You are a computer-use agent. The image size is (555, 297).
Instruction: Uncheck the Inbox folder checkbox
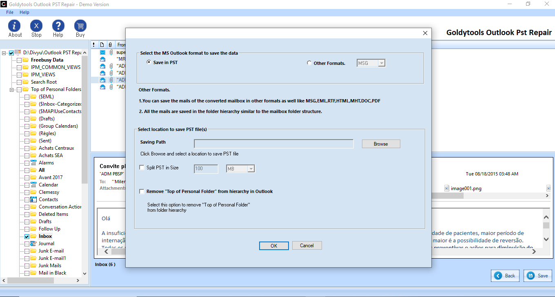tap(27, 236)
